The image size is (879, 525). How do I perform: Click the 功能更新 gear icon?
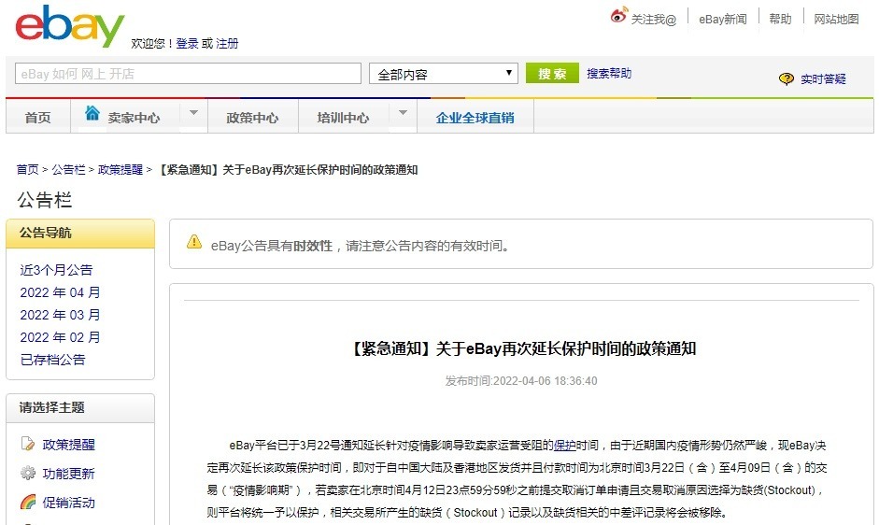click(x=28, y=474)
